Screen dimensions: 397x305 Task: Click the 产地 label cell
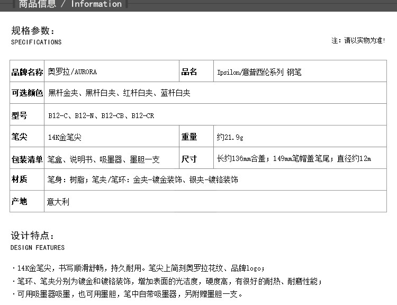click(x=27, y=201)
